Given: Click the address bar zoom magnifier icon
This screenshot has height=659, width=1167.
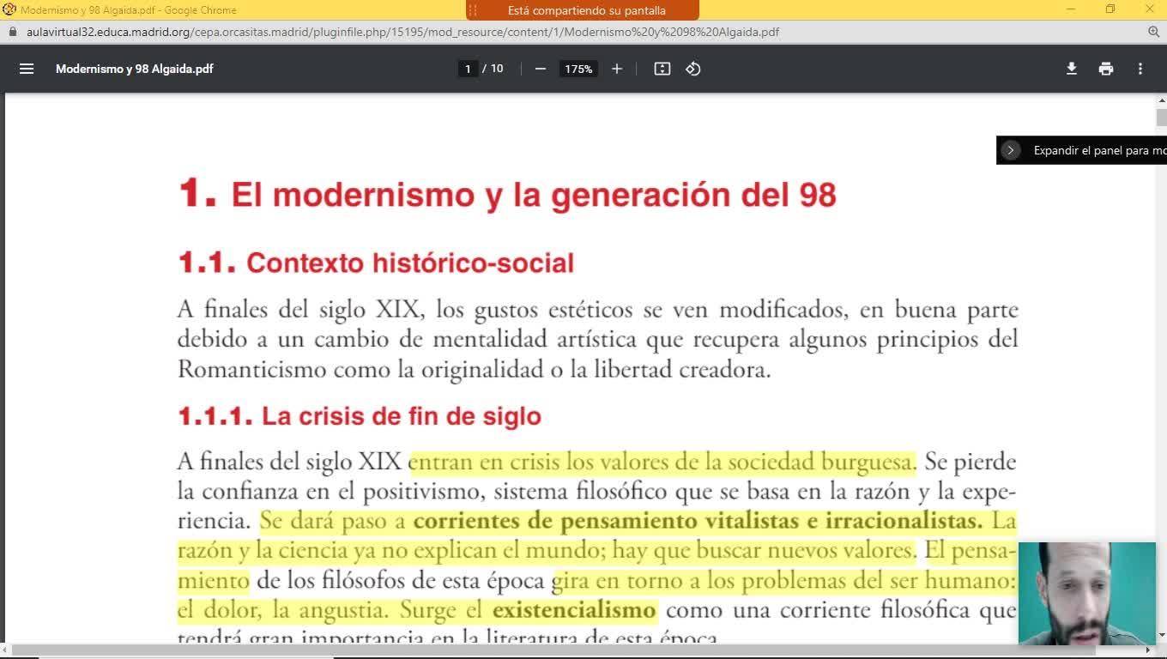Looking at the screenshot, I should (1154, 32).
